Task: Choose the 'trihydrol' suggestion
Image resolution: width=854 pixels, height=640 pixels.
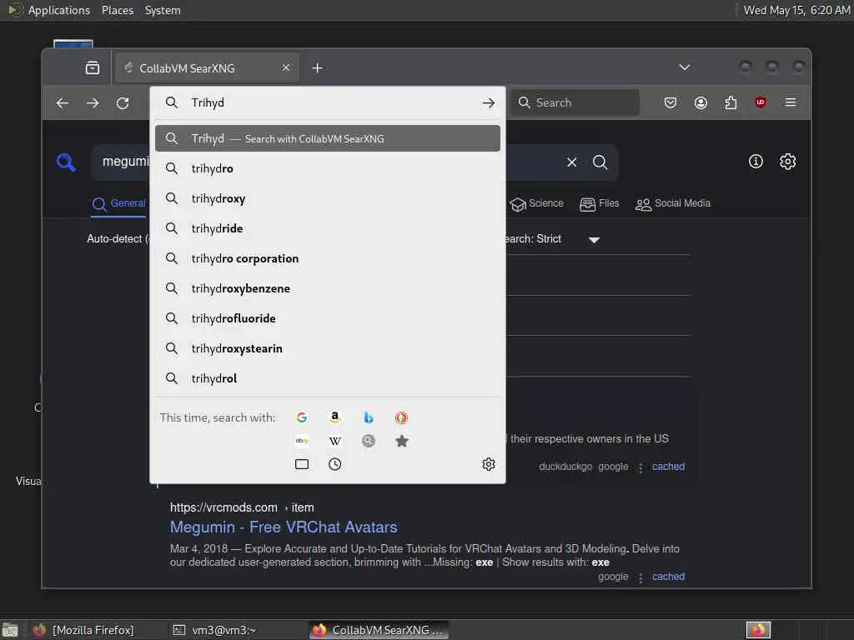Action: coord(327,378)
